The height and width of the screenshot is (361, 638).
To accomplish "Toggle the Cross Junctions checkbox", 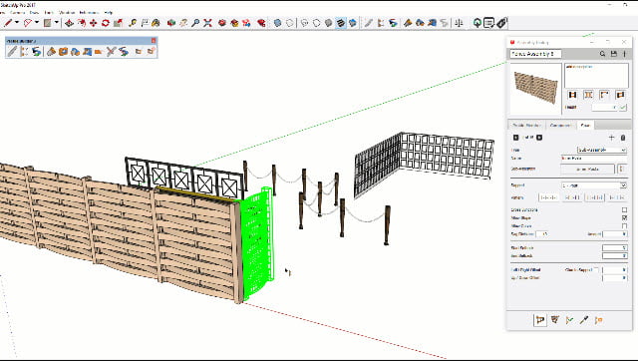I will click(625, 210).
